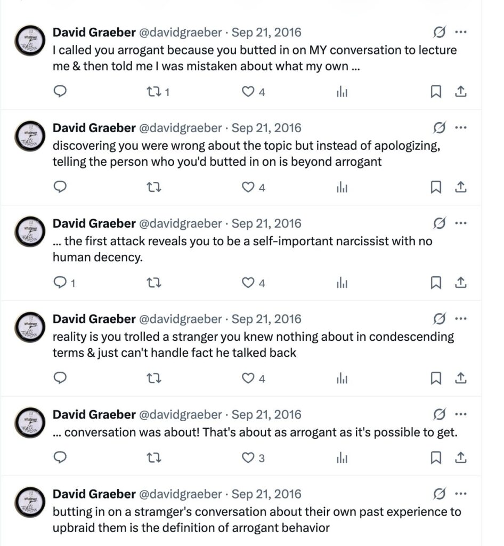Open Grok icon on "butting in on a stramger's" tweet
Image resolution: width=504 pixels, height=546 pixels.
point(440,493)
